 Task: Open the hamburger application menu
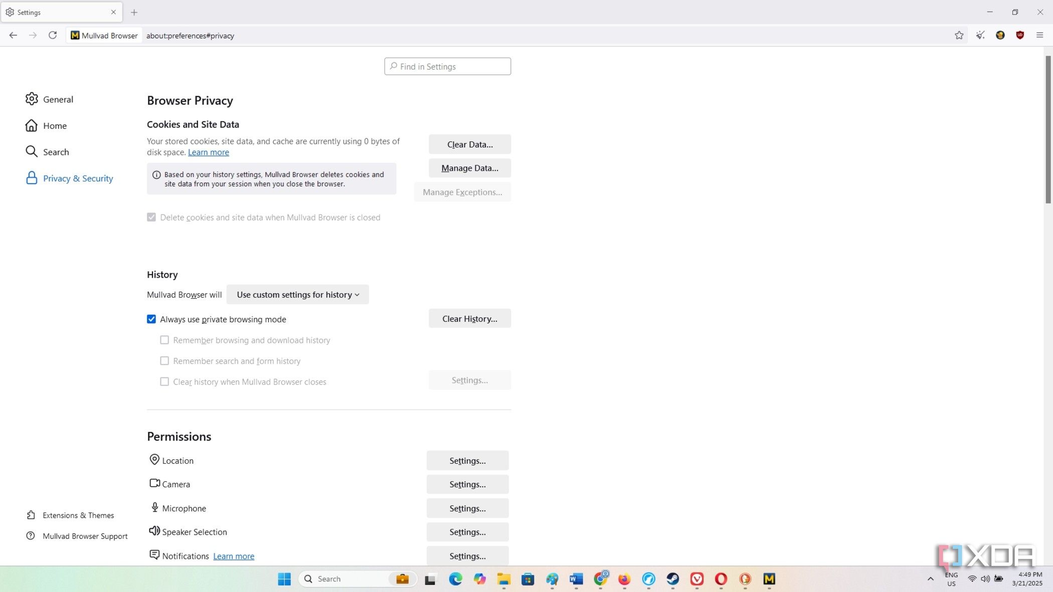[1039, 35]
